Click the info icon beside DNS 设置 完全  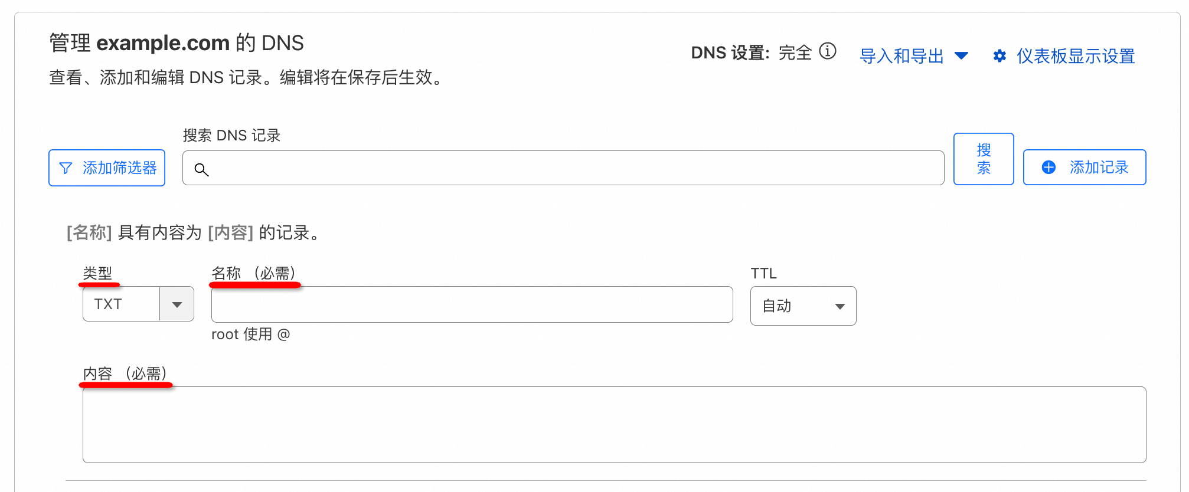coord(828,51)
